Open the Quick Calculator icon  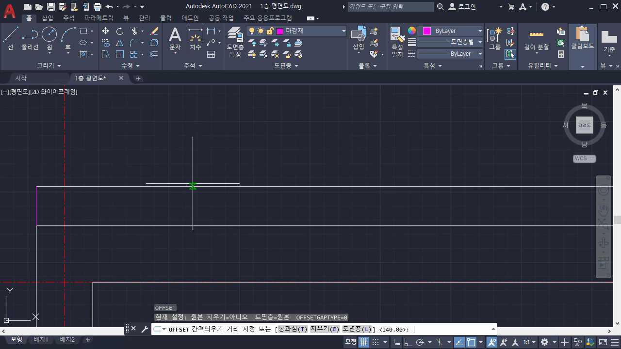[x=561, y=54]
